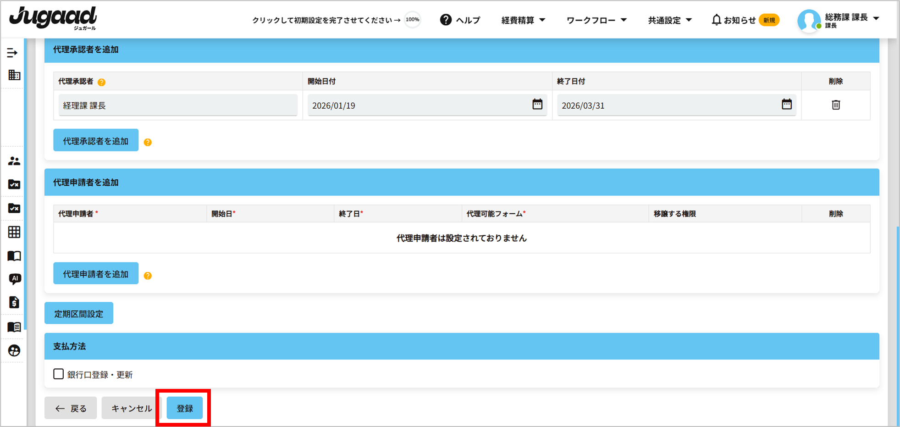This screenshot has width=900, height=427.
Task: Click the building icon in the sidebar
Action: point(14,75)
